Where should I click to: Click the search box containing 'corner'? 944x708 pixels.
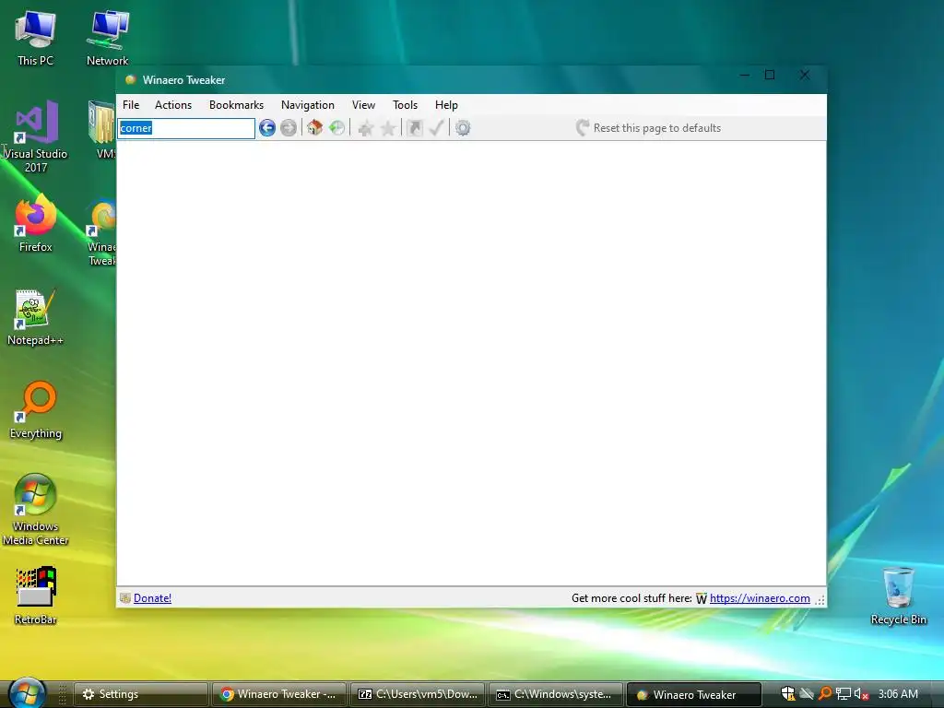tap(186, 128)
